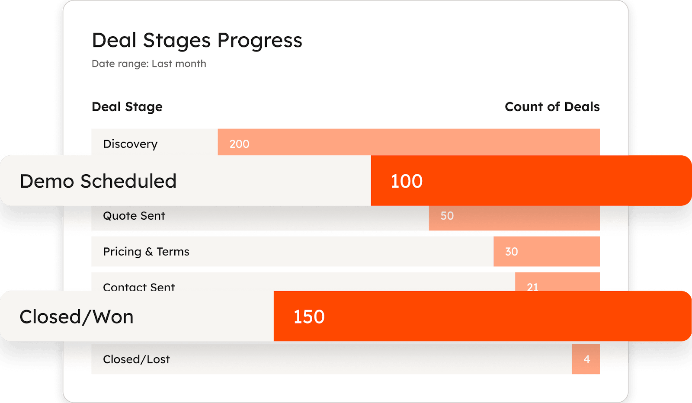
Task: Select the Demo Scheduled stage label
Action: pyautogui.click(x=98, y=181)
